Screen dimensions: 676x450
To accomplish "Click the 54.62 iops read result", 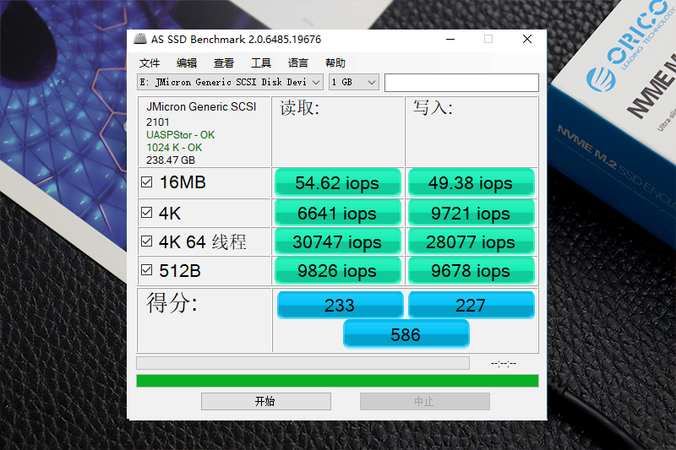I will click(x=337, y=182).
